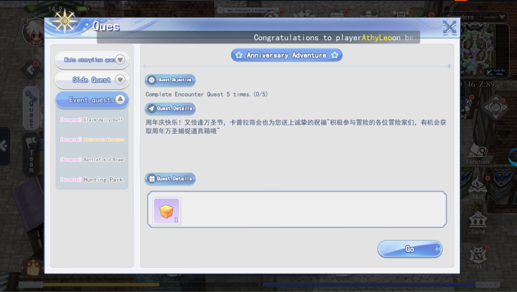This screenshot has width=517, height=292.
Task: Click the Skill icon
Action: coord(478,188)
